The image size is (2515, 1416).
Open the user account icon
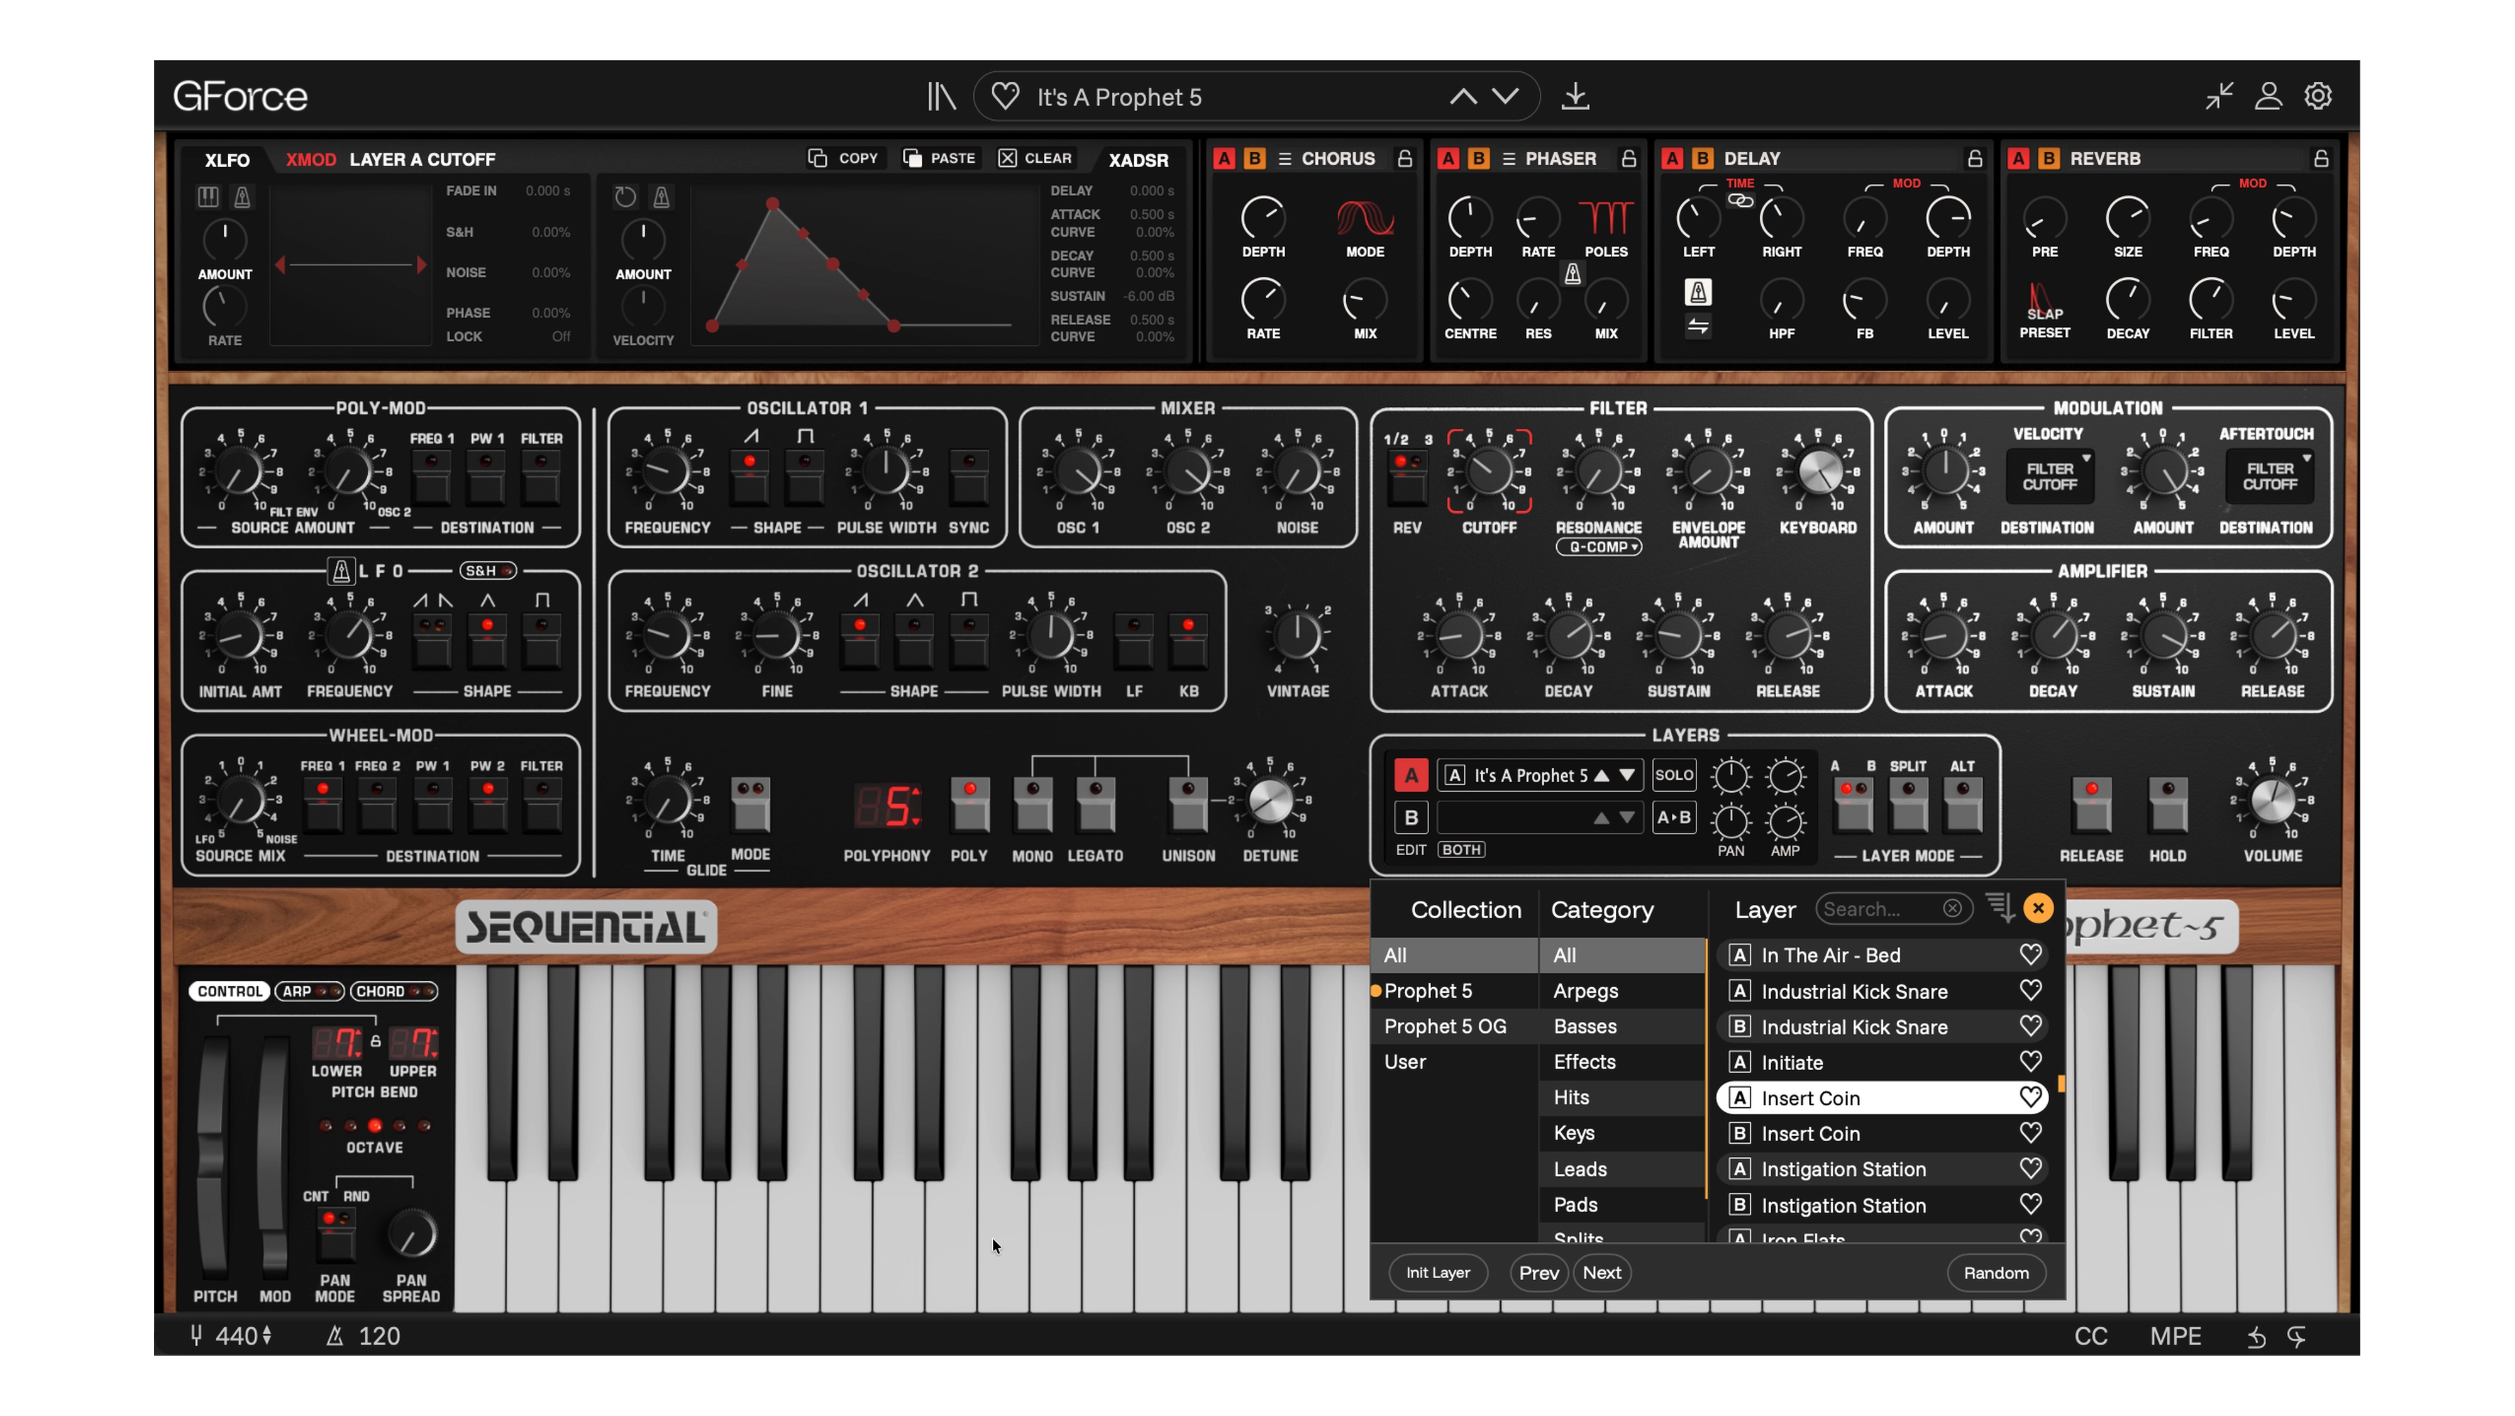pyautogui.click(x=2268, y=96)
